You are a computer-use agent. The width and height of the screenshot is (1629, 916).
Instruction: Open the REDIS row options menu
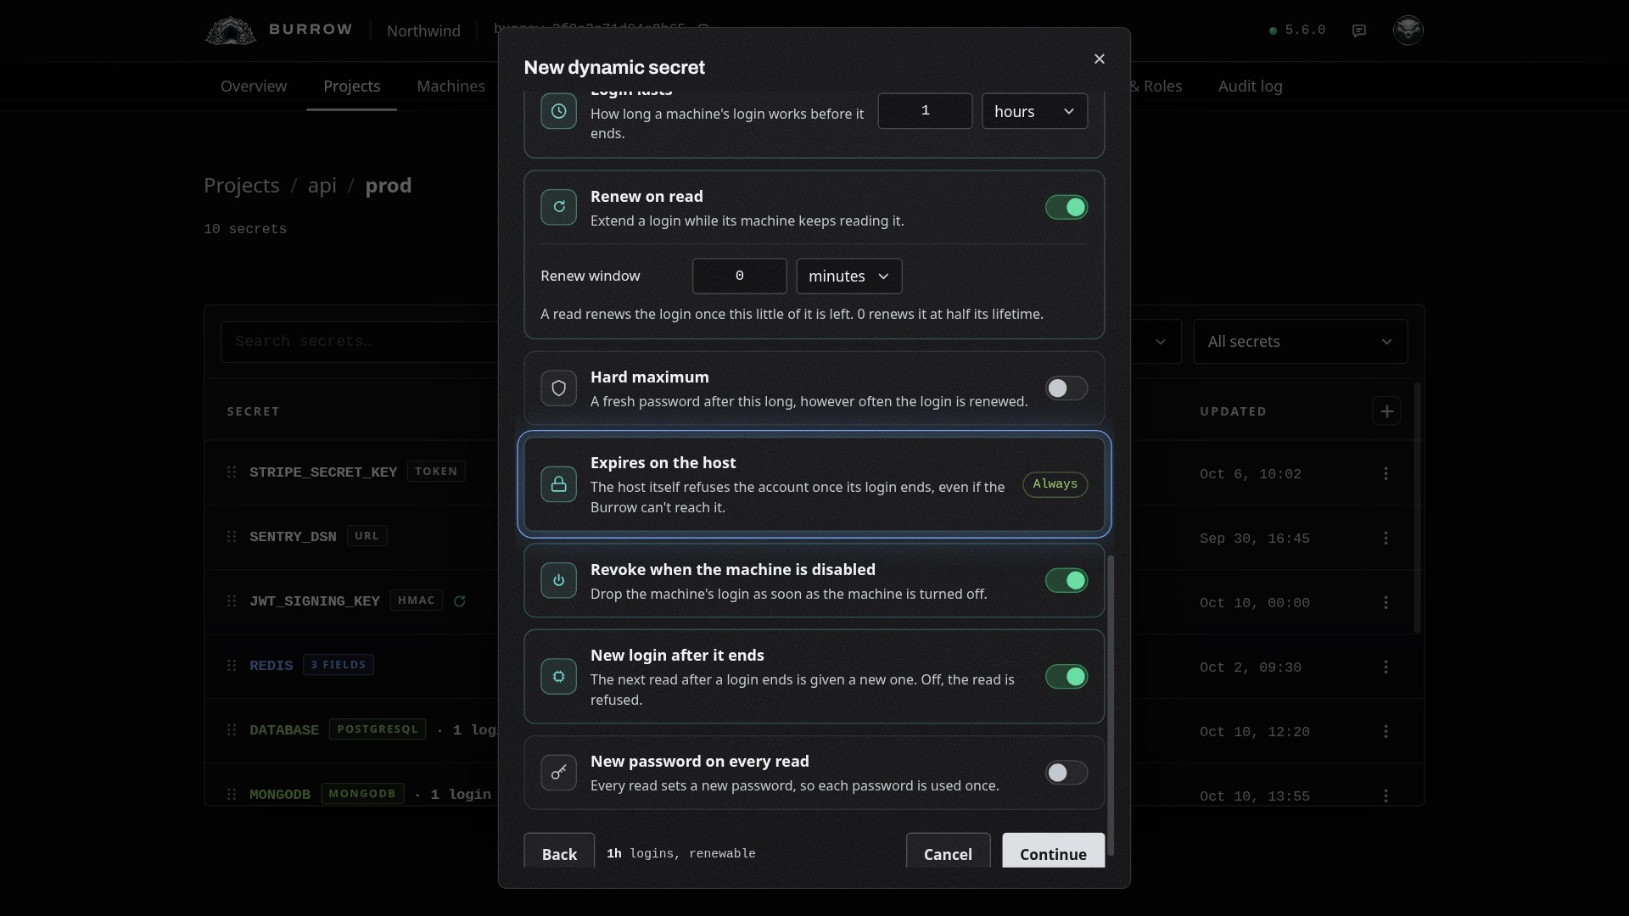click(x=1386, y=667)
